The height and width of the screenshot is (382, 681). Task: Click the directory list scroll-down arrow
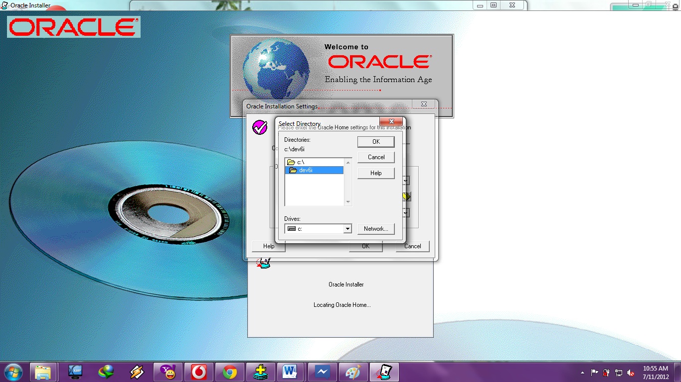(348, 202)
